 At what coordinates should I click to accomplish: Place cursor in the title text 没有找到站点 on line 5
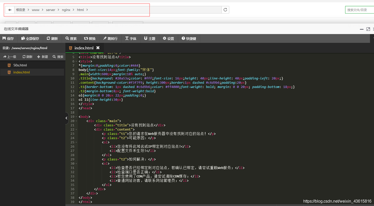103,57
